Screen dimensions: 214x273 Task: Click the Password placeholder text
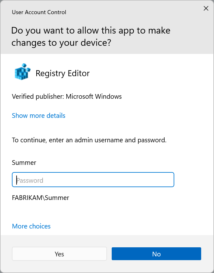[30, 181]
